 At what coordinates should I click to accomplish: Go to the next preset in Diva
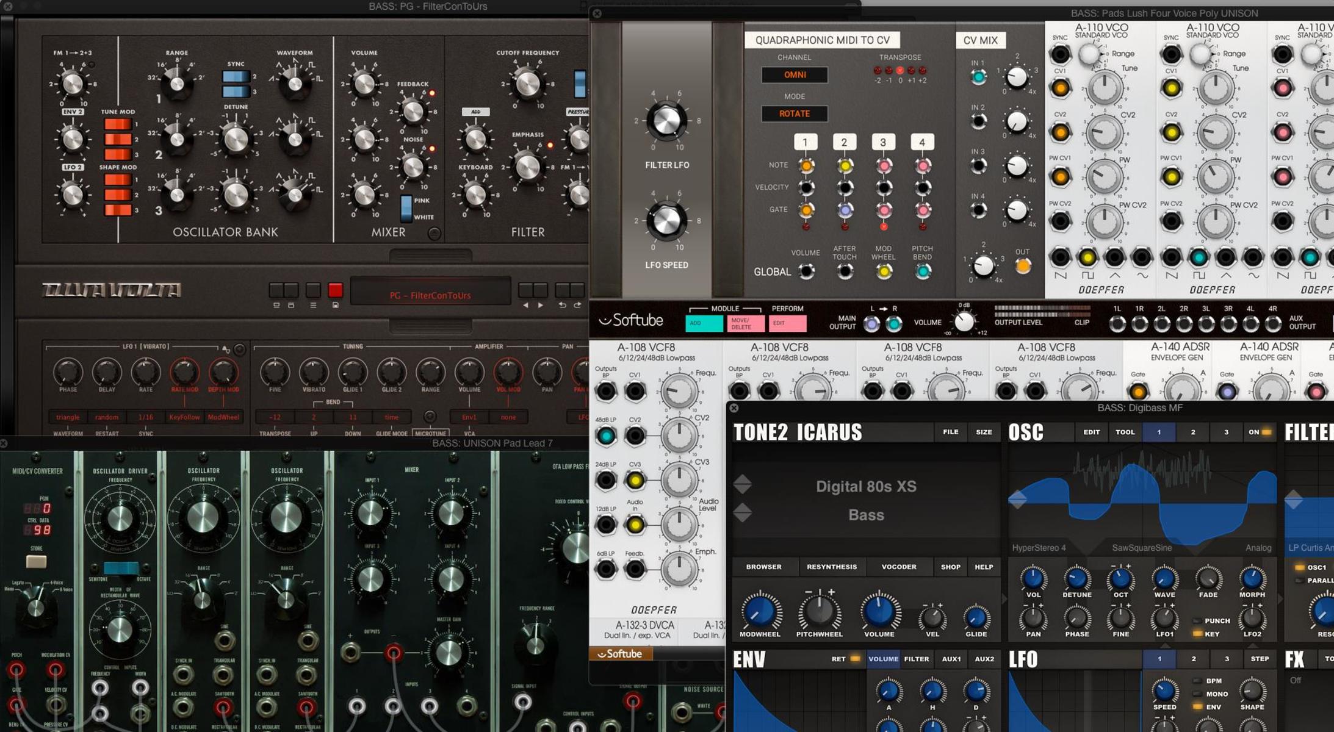[x=540, y=305]
